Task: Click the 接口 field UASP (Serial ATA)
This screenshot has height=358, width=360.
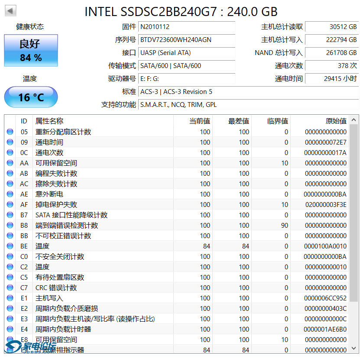Action: coord(187,53)
